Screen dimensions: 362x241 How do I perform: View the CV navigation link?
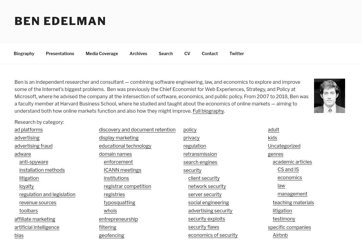[187, 53]
